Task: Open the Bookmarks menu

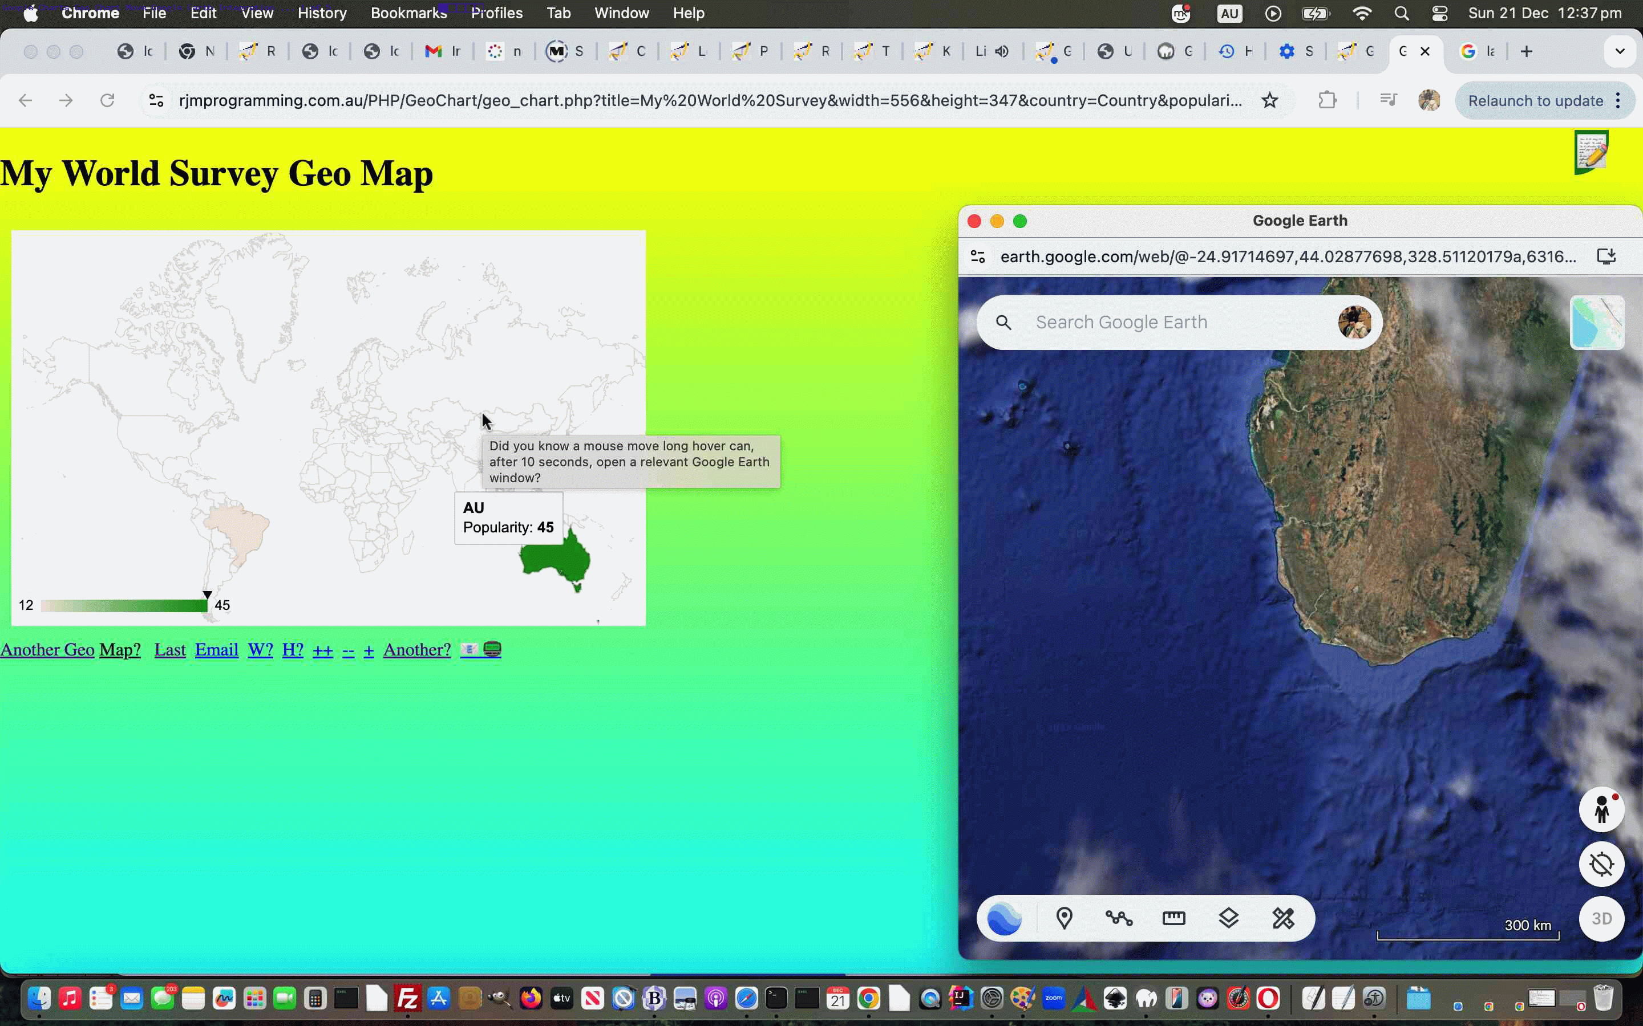Action: (408, 13)
